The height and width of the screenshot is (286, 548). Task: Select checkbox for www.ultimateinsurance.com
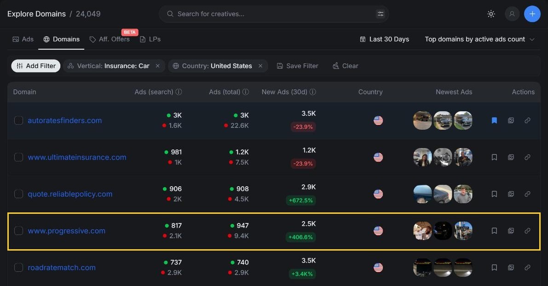[x=18, y=157]
